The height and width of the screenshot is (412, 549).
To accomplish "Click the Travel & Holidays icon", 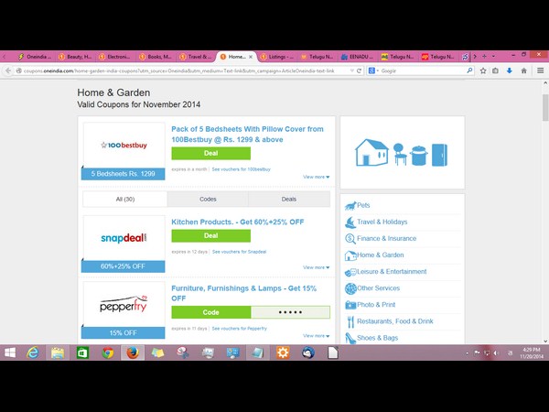I will (350, 222).
